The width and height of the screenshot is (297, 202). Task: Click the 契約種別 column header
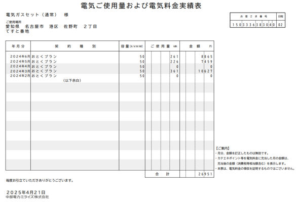tap(75, 46)
